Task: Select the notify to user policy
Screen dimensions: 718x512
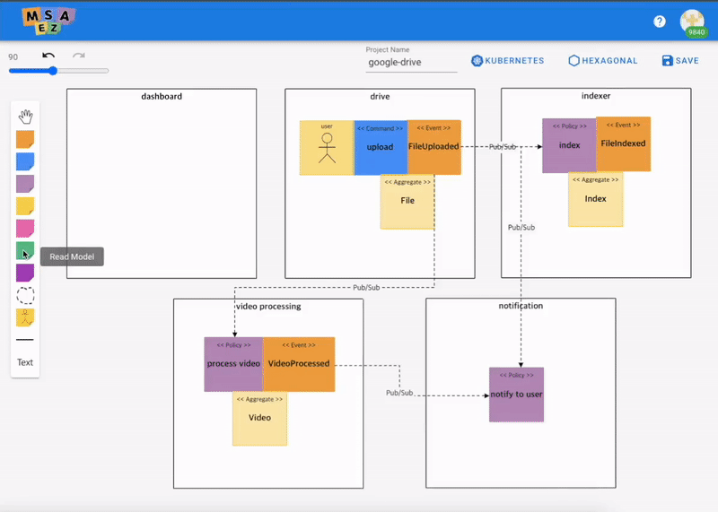Action: [x=516, y=395]
